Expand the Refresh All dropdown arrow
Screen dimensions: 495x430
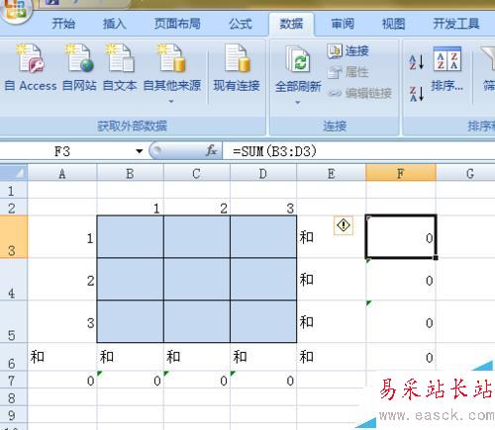(298, 103)
